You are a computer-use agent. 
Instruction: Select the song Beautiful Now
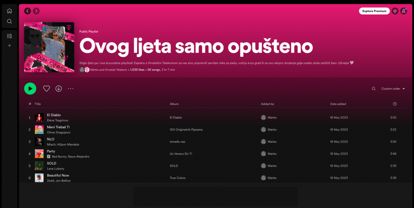pyautogui.click(x=58, y=175)
